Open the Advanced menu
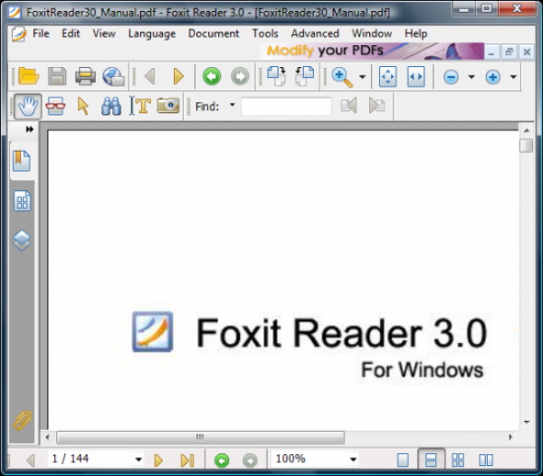This screenshot has width=543, height=476. pos(315,33)
